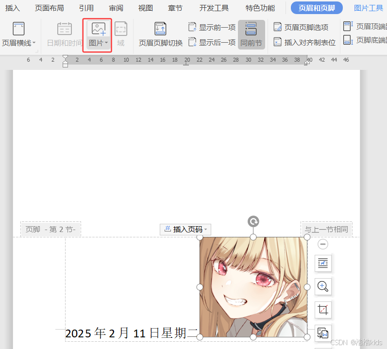
Task: Click the 域 field icon
Action: coord(121,29)
